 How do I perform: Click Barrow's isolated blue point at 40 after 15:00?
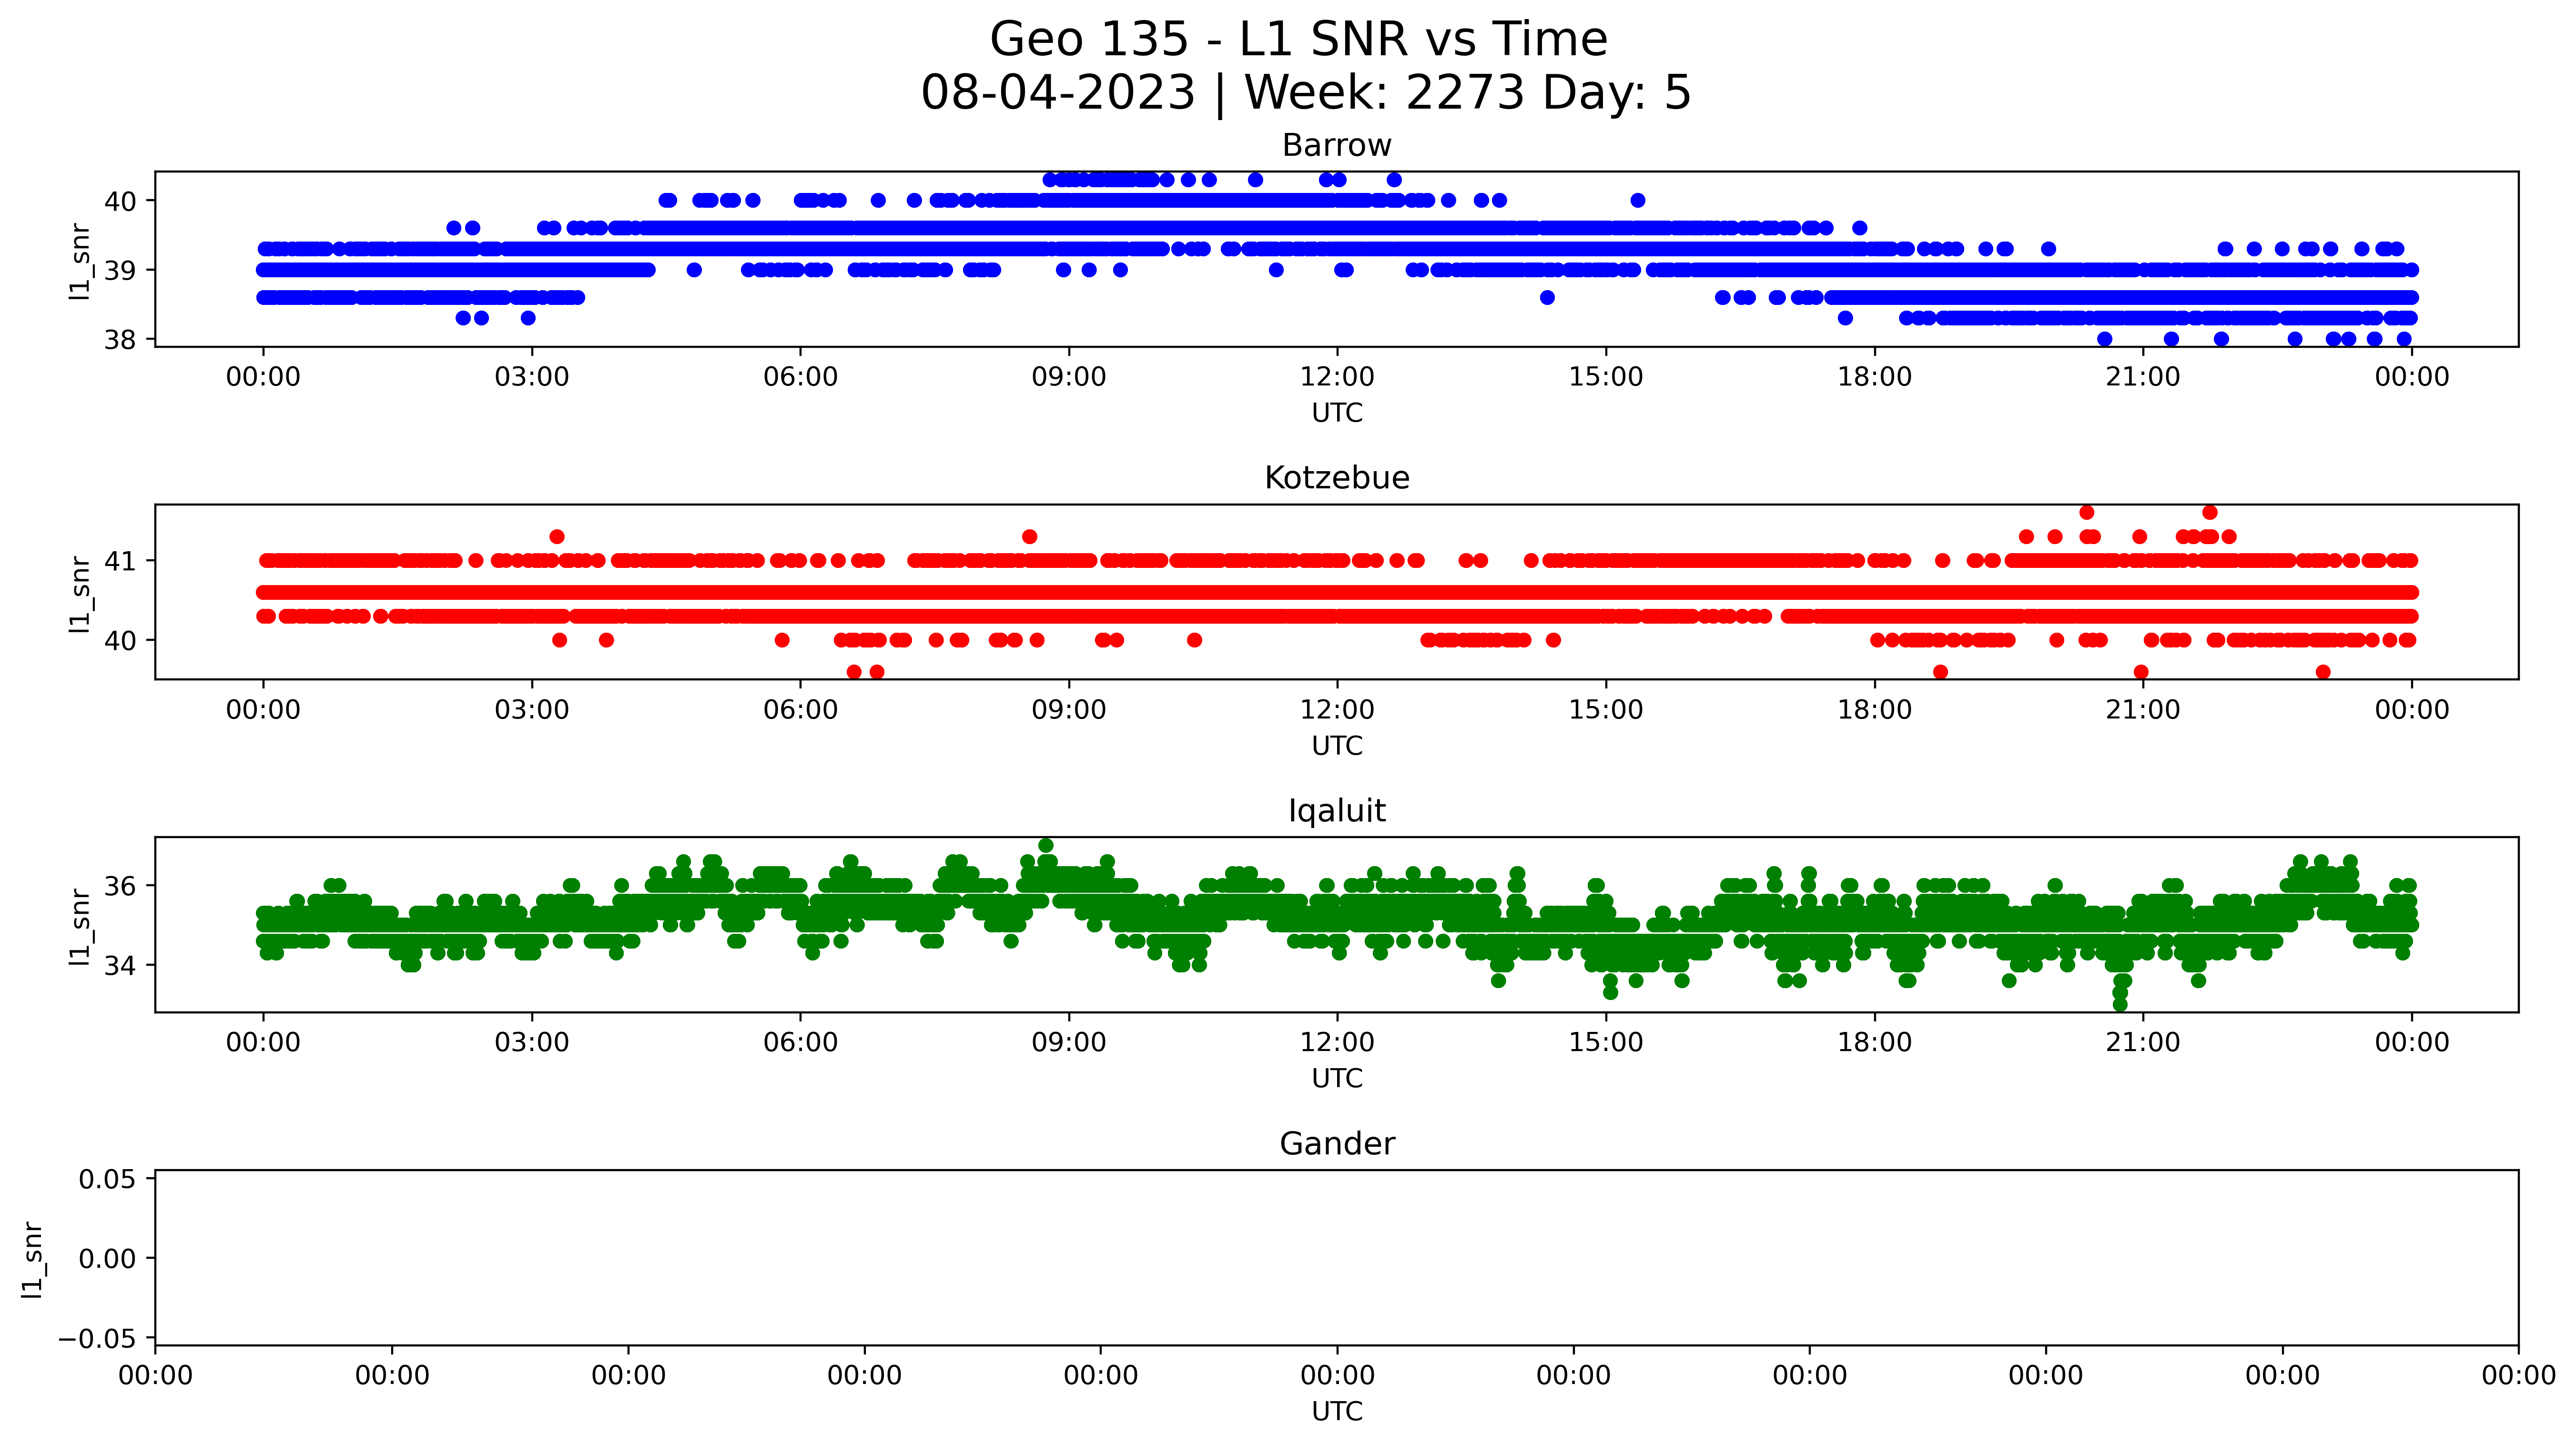click(1638, 200)
